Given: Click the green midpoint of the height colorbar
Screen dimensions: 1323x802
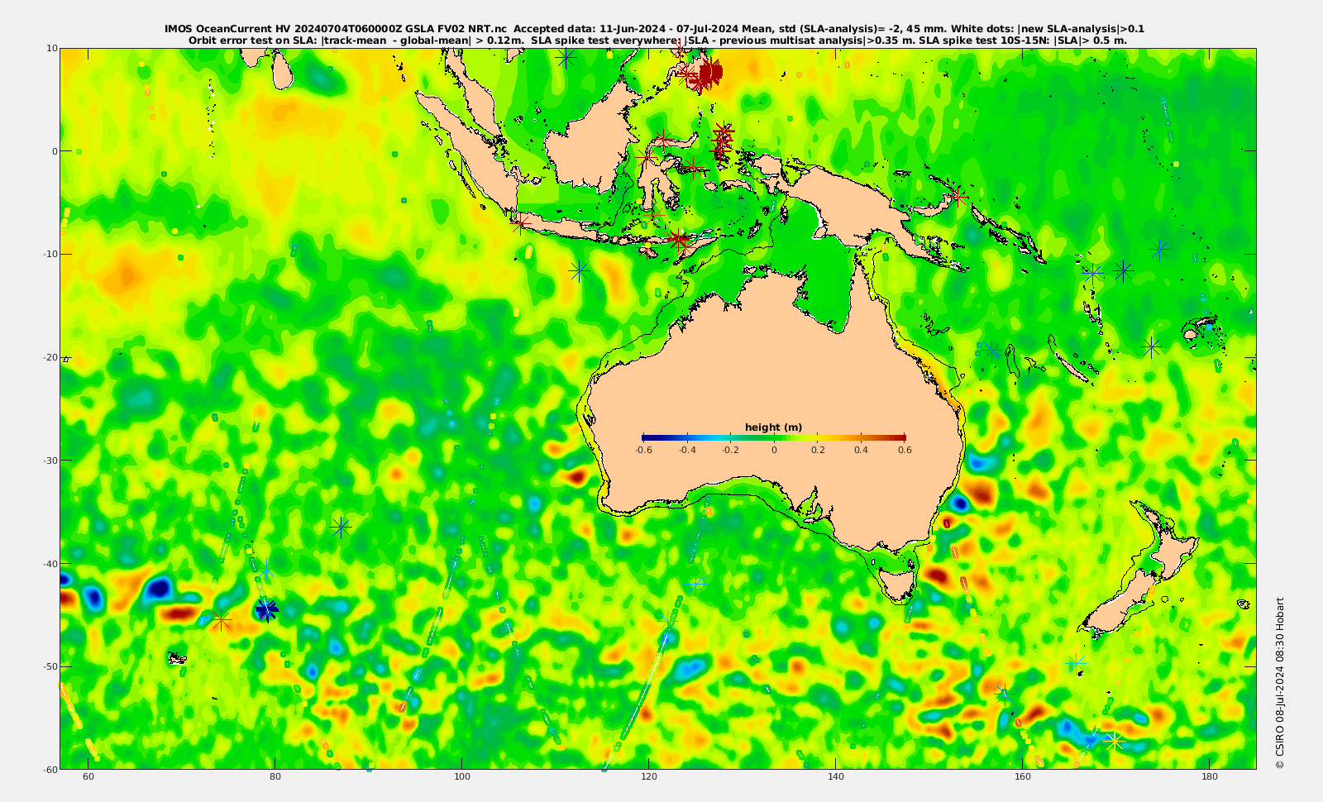Looking at the screenshot, I should click(774, 437).
